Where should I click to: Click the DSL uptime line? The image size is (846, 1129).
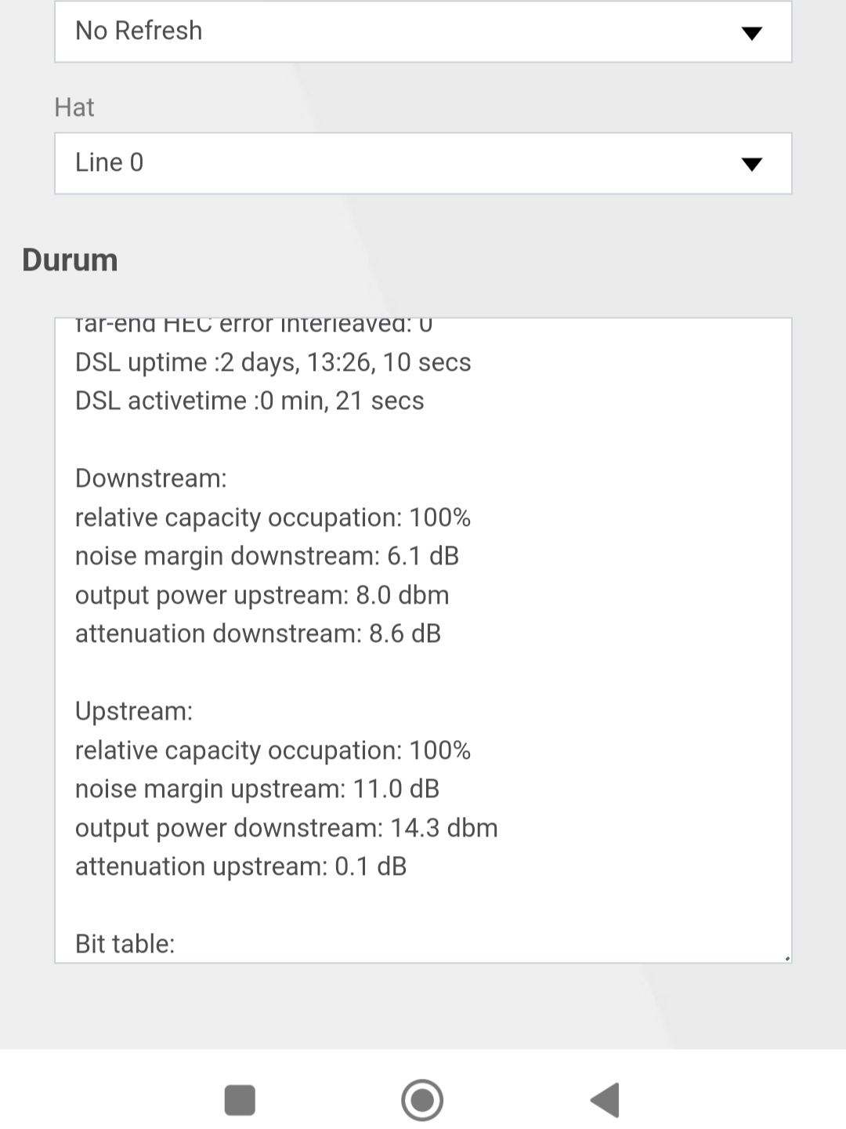[x=273, y=362]
